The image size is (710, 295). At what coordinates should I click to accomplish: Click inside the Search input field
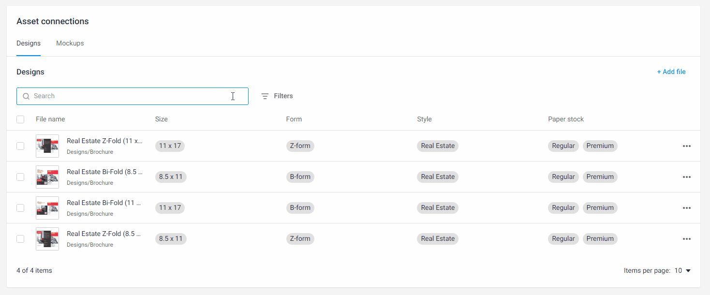click(133, 96)
